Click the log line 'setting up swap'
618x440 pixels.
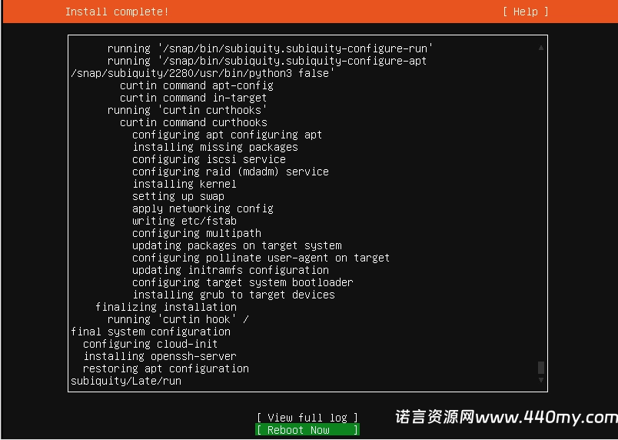(178, 196)
